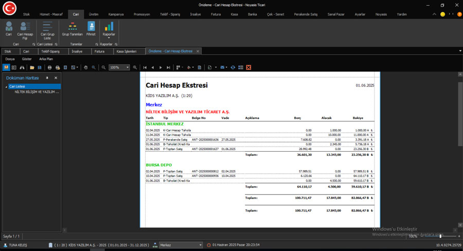Open the Perakende Satış ribbon tab

pos(306,14)
